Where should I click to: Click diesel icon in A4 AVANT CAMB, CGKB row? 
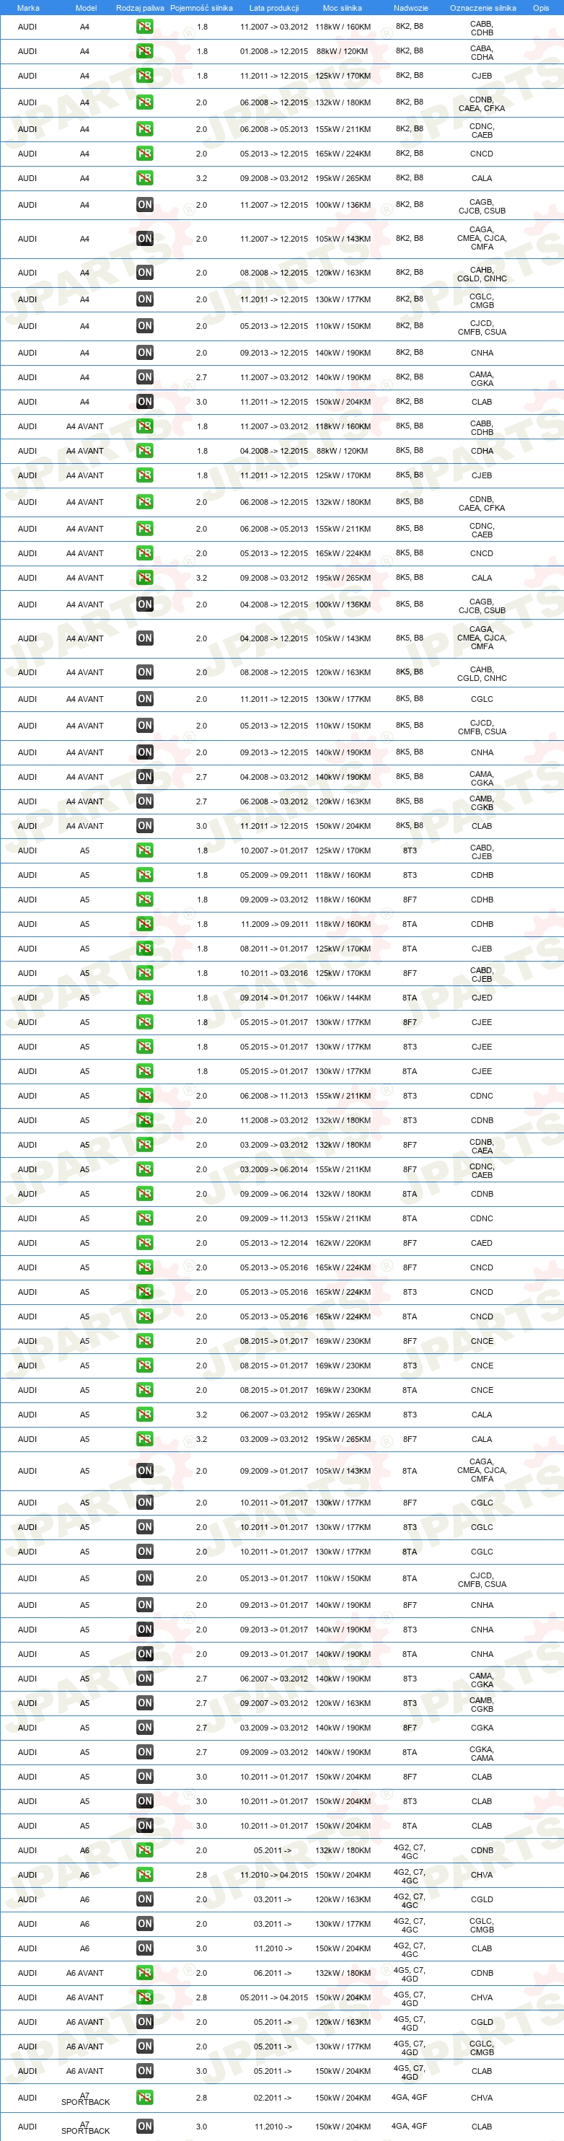[x=144, y=802]
